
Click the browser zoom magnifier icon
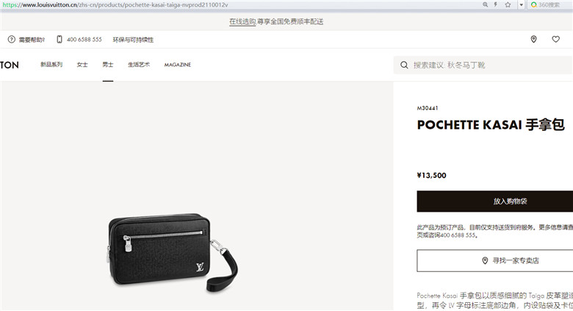[x=485, y=4]
